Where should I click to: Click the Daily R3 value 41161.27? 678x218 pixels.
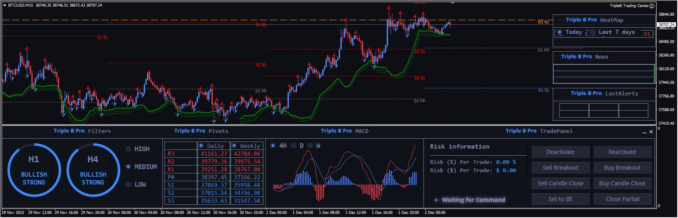(213, 154)
